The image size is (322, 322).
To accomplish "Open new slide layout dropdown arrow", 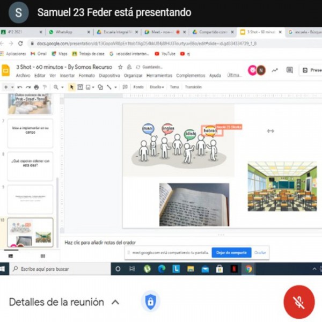I will click(12, 87).
